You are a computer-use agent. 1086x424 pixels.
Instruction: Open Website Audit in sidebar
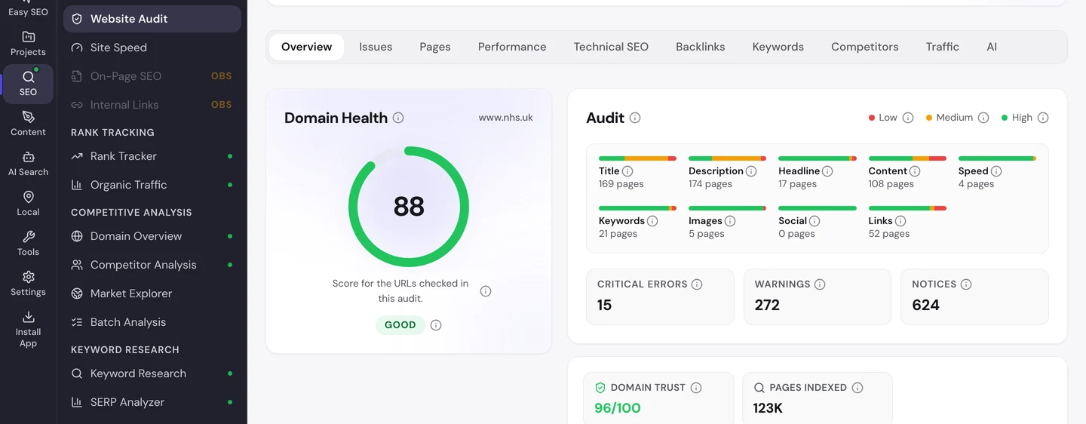(152, 19)
